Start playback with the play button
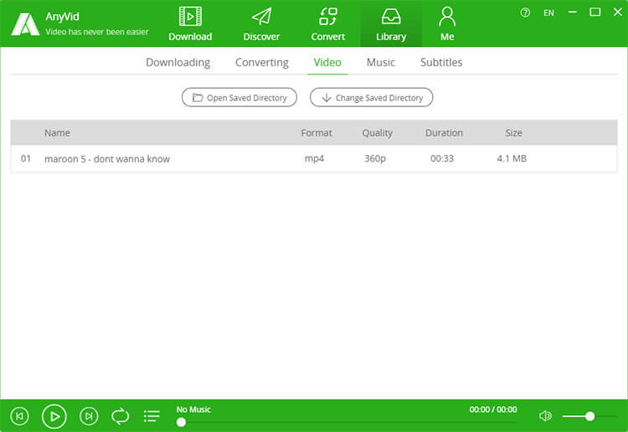 click(x=54, y=416)
